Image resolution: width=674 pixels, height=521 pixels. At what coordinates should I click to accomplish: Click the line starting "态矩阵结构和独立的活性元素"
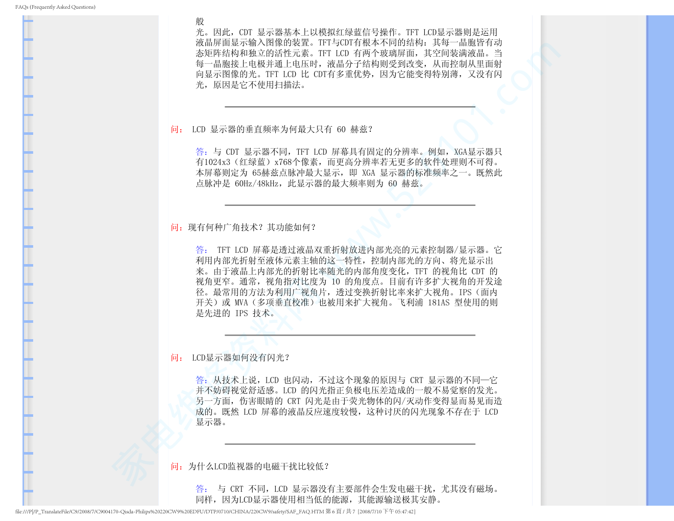(x=349, y=54)
